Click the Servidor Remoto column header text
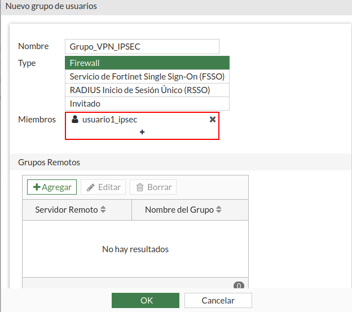352x312 pixels. coord(67,210)
